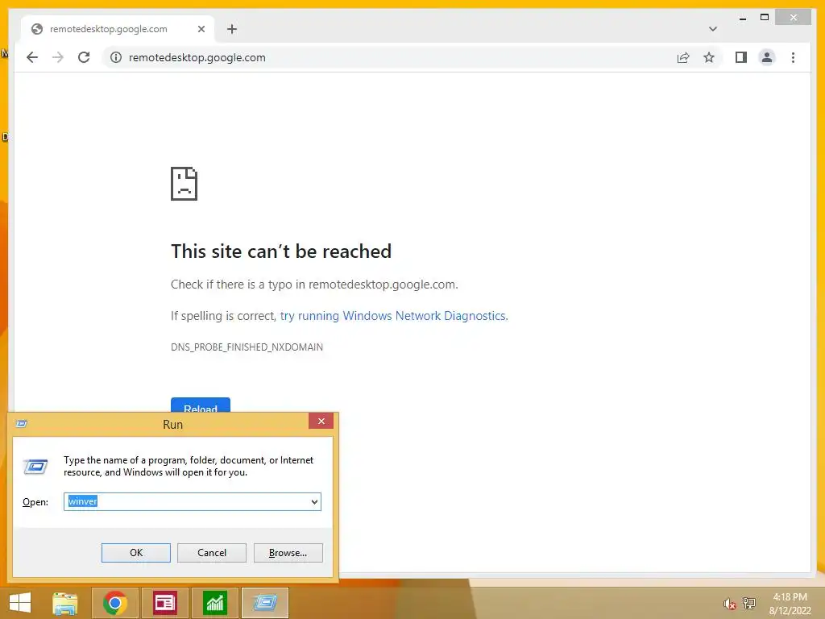
Task: Click Chrome's forward navigation arrow
Action: click(58, 57)
